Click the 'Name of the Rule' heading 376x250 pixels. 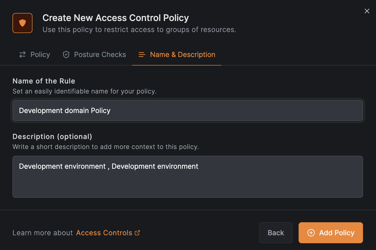pos(44,81)
